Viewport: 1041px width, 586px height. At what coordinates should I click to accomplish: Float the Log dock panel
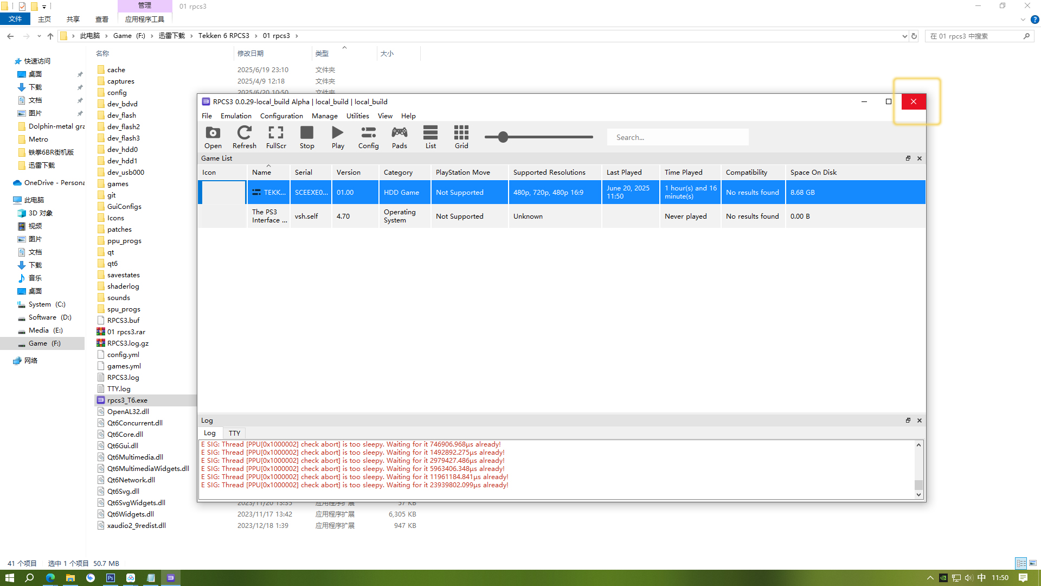pos(908,421)
